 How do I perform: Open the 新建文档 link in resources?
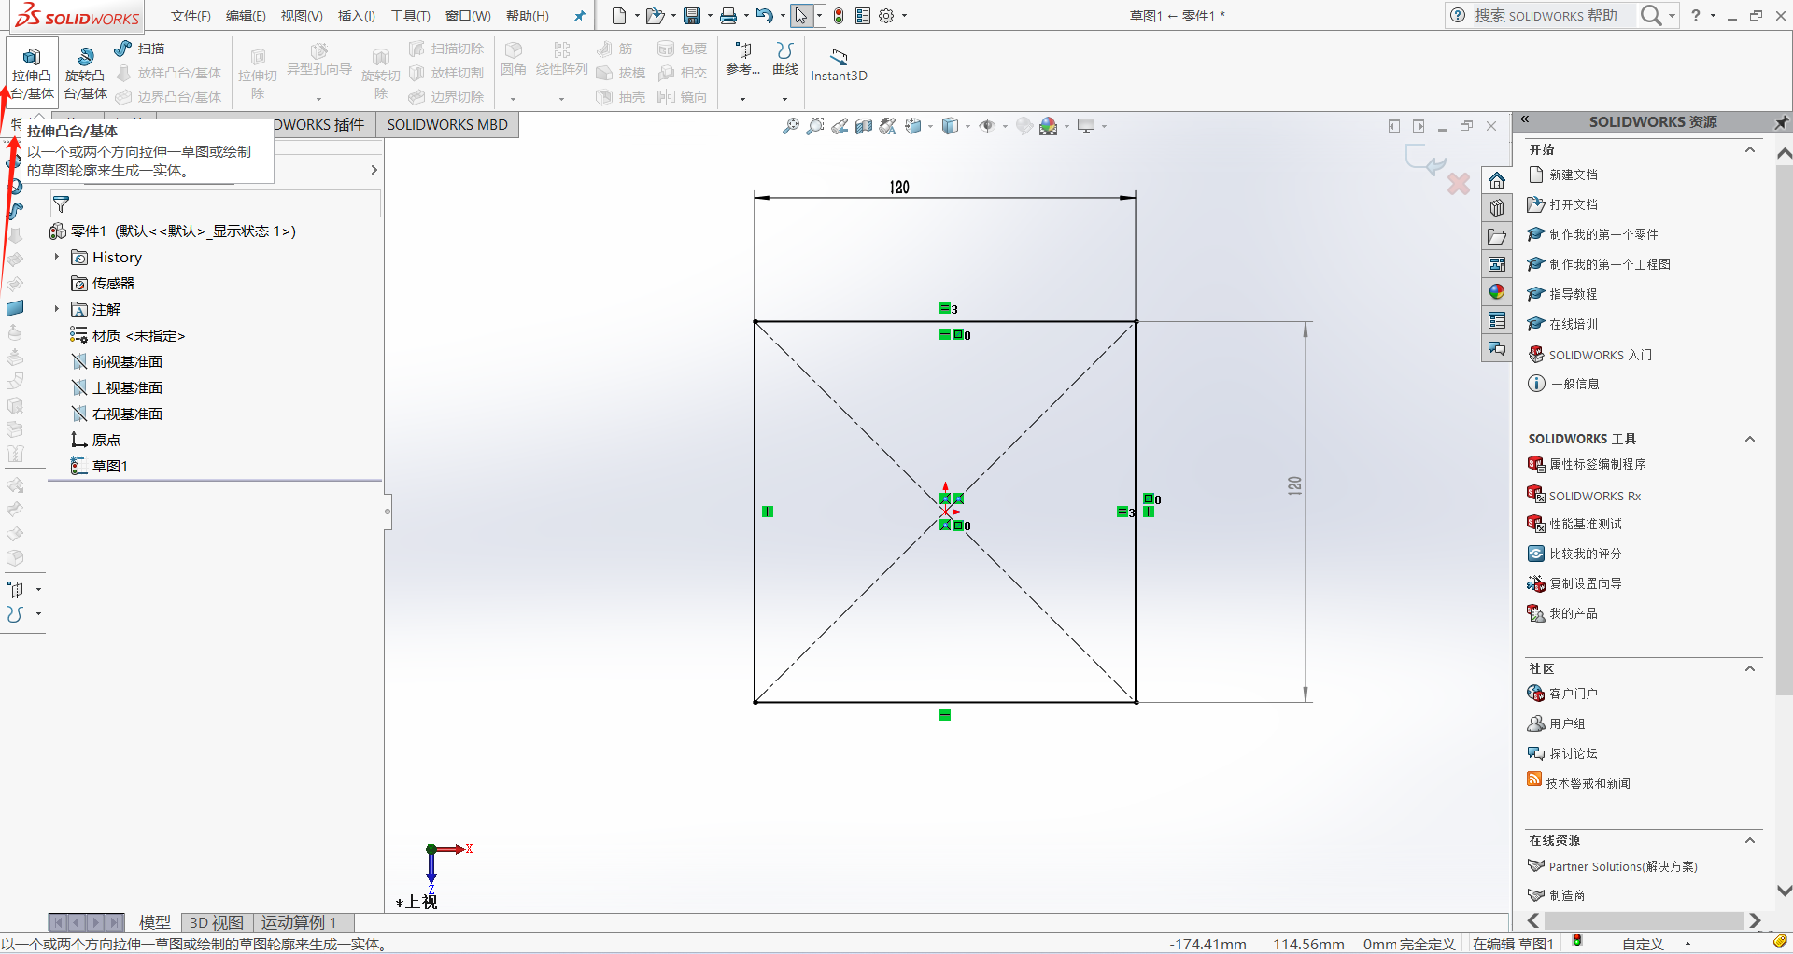pos(1573,175)
